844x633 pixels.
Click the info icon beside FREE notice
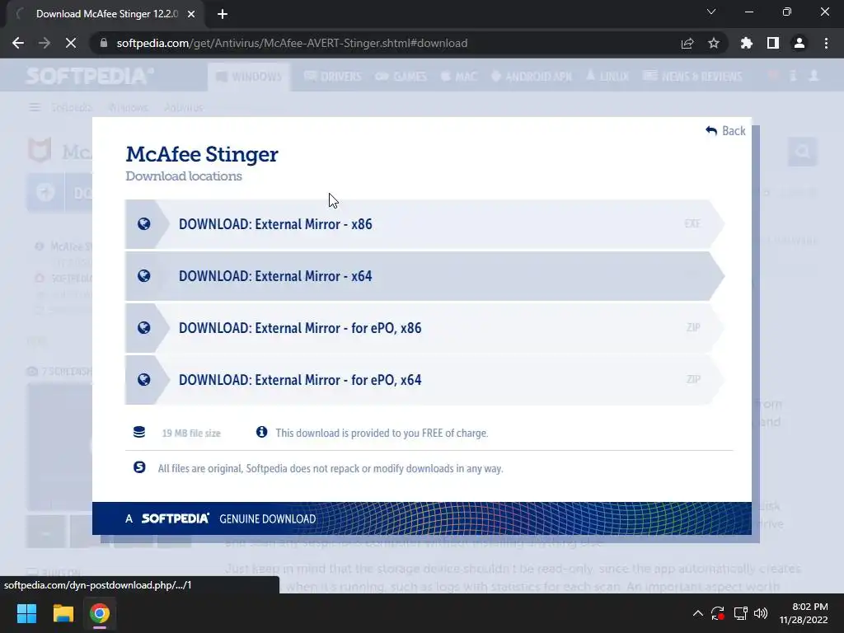(261, 432)
